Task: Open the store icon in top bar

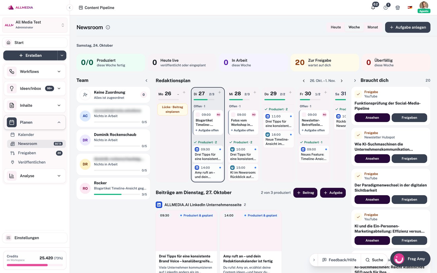Action: tap(398, 8)
